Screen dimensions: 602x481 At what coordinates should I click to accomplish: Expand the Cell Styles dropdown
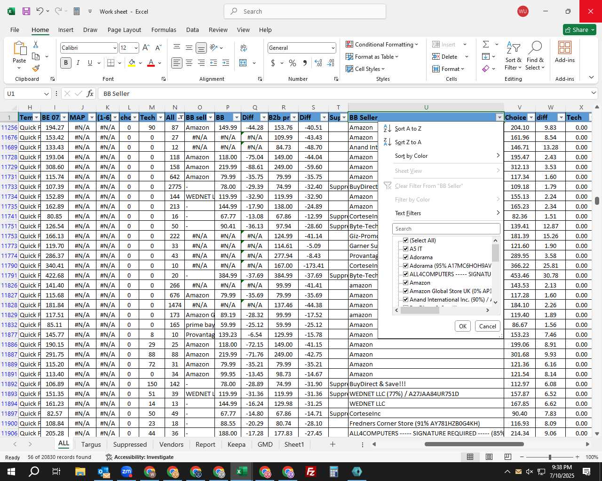click(365, 69)
